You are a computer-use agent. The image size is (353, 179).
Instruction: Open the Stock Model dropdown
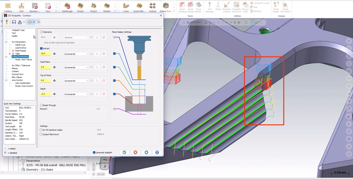tap(198, 7)
